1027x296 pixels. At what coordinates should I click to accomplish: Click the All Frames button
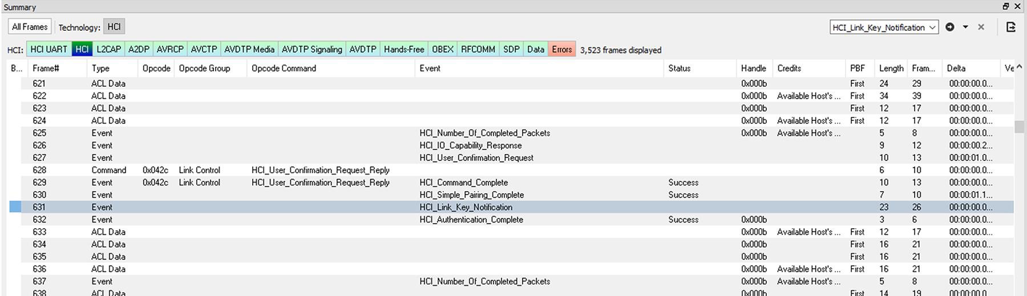click(30, 27)
